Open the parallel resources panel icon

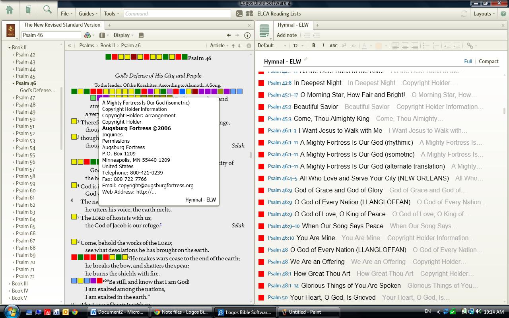tap(102, 35)
